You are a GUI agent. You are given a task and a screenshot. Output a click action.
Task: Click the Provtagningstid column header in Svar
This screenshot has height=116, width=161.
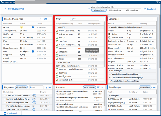pos(94,23)
